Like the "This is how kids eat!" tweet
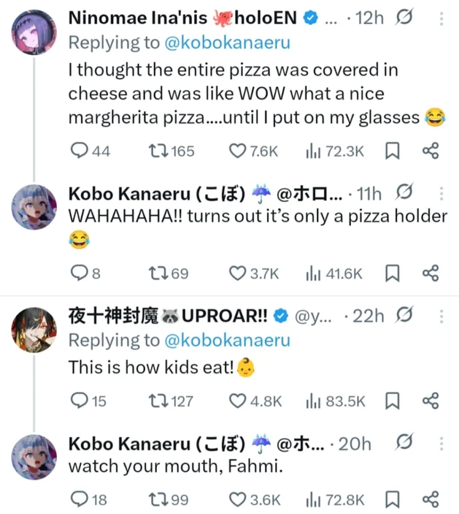 [x=237, y=401]
